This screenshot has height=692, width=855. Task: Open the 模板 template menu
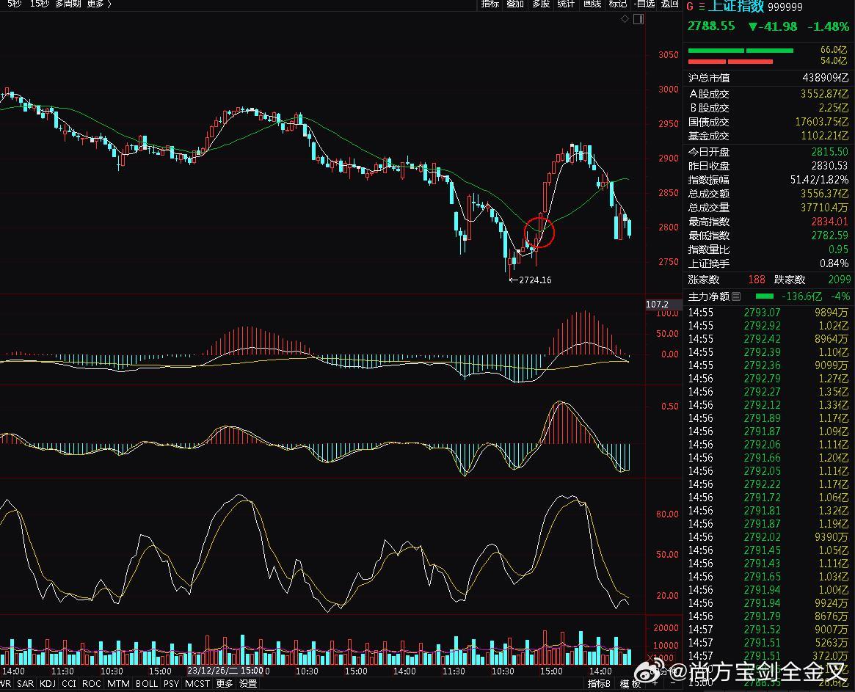click(630, 684)
